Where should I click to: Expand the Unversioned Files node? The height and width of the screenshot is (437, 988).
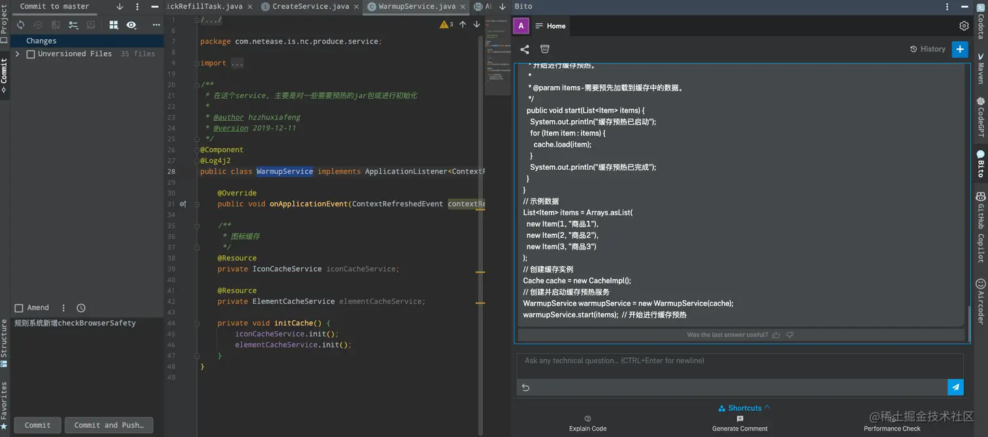(18, 54)
